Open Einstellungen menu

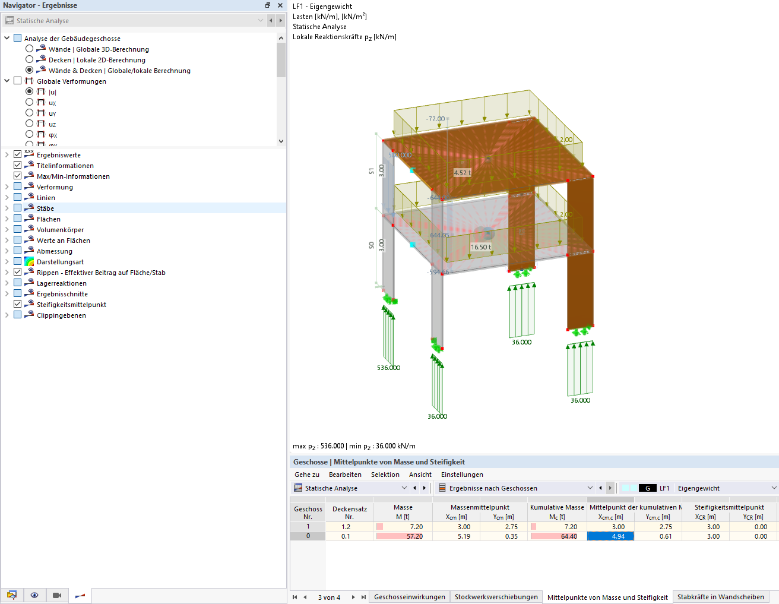[462, 475]
